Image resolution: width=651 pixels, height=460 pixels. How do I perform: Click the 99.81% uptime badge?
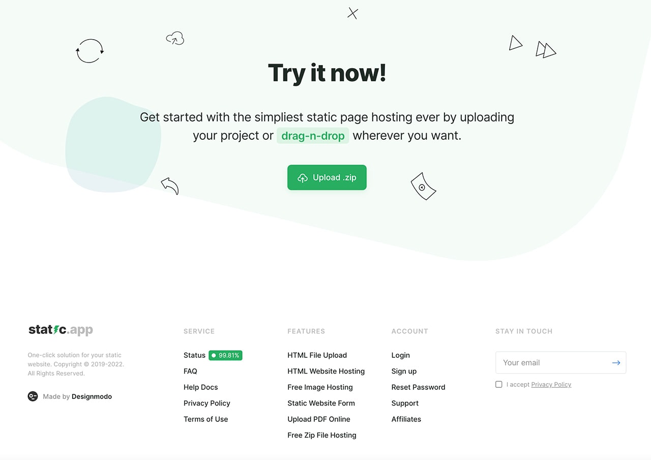(225, 355)
